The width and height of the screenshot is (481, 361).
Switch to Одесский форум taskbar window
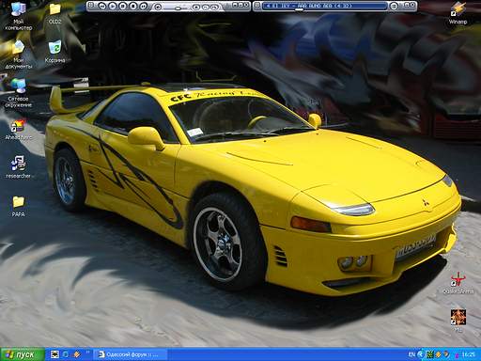click(131, 354)
